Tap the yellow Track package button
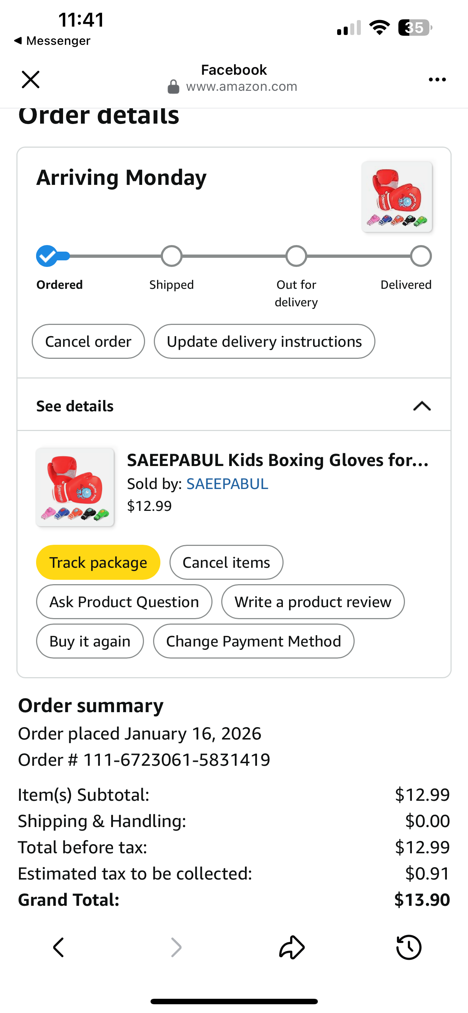468x1013 pixels. (x=98, y=562)
